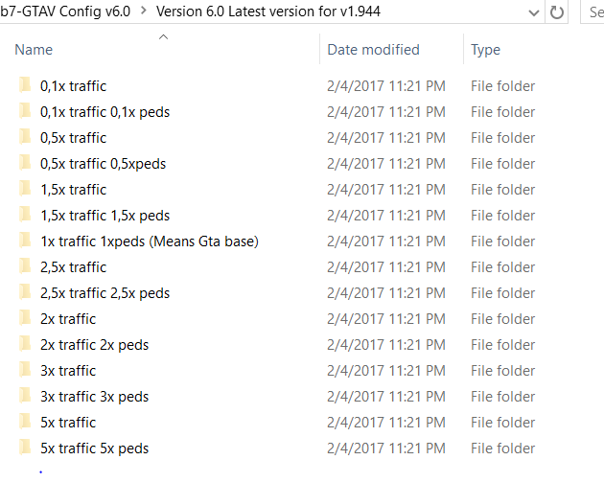Select the "0,5x traffic 0,5xpeds" folder name
The height and width of the screenshot is (483, 604).
pyautogui.click(x=103, y=164)
